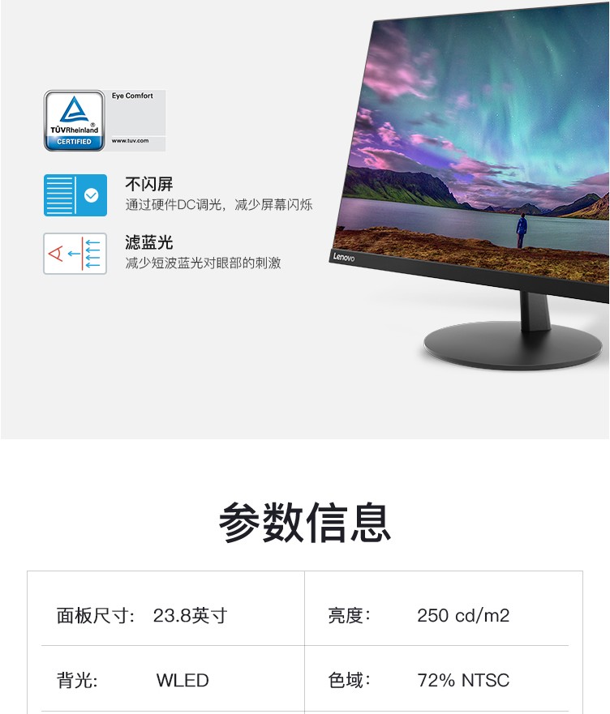Click the 参数信息 section title
Viewport: 610px width, 714px height.
tap(304, 522)
